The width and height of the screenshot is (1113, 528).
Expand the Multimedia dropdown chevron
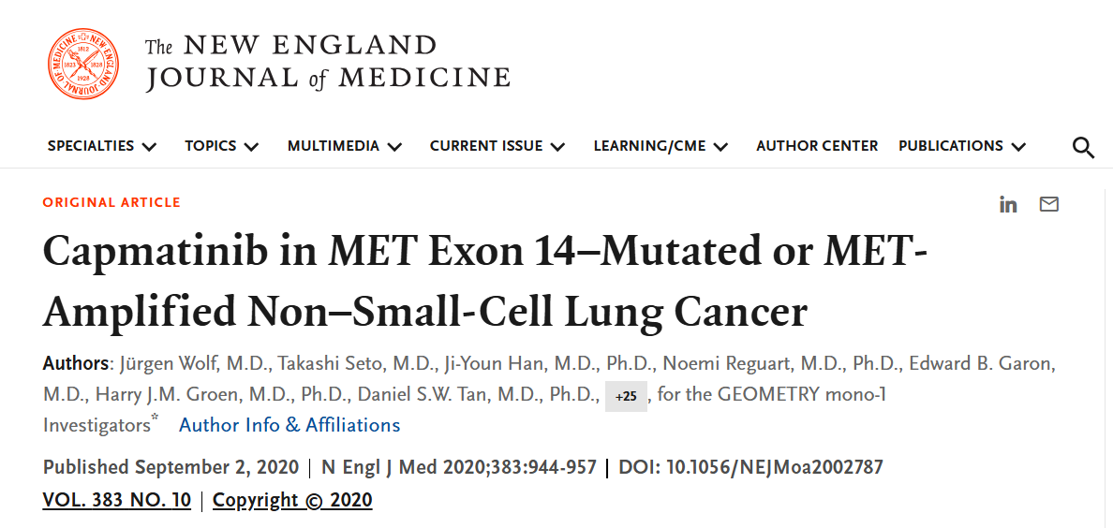394,147
